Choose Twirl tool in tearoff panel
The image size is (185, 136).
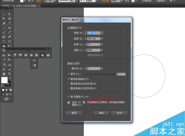tap(20, 55)
